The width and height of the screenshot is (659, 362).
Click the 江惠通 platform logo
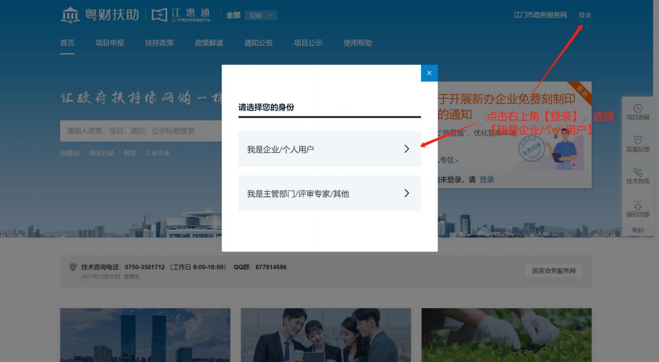(181, 15)
